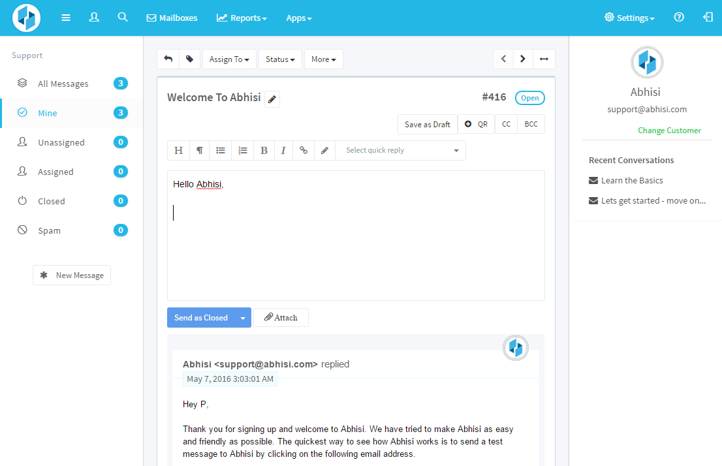Image resolution: width=722 pixels, height=466 pixels.
Task: Go to previous conversation with left chevron
Action: tap(503, 59)
